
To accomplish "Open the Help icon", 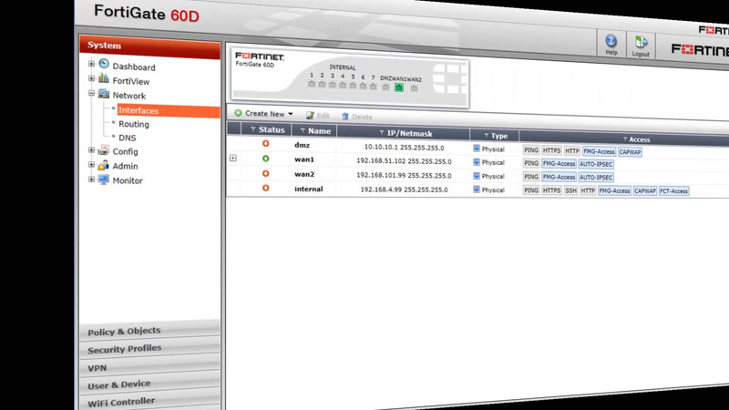I will click(x=611, y=41).
